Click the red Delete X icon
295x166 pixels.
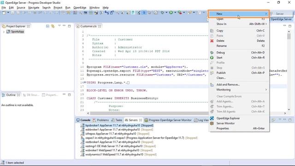pos(212,41)
